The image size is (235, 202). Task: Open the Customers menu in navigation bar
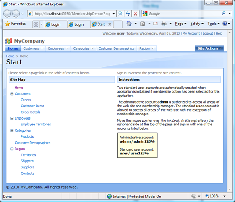(33, 48)
